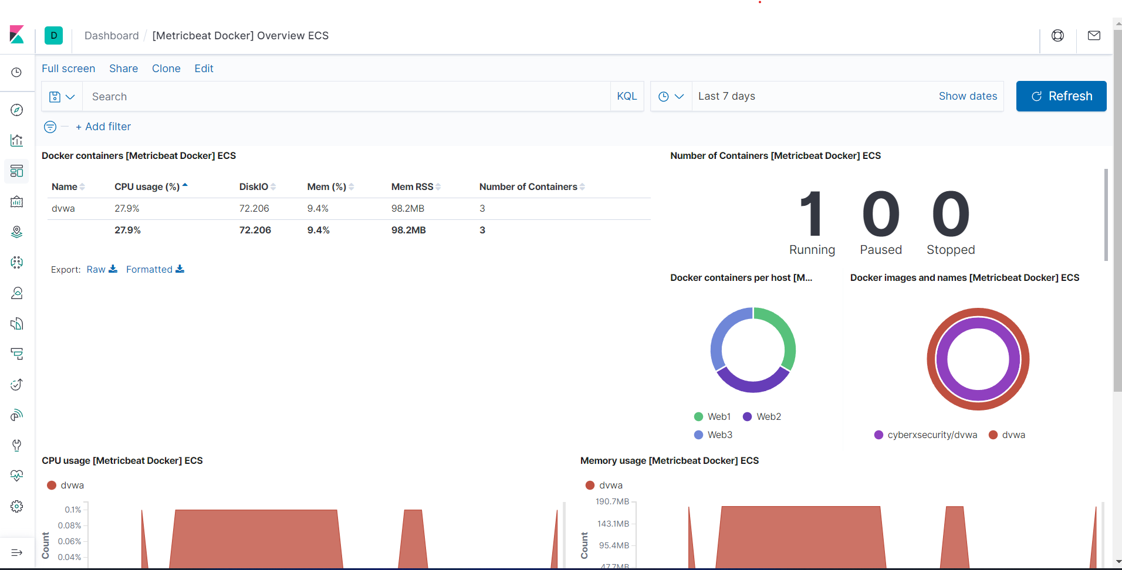
Task: Click the dvwa legend color swatch
Action: (x=52, y=485)
